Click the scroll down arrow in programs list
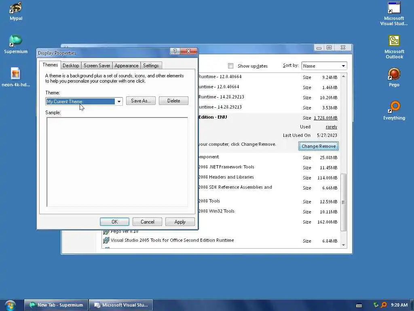 click(343, 245)
